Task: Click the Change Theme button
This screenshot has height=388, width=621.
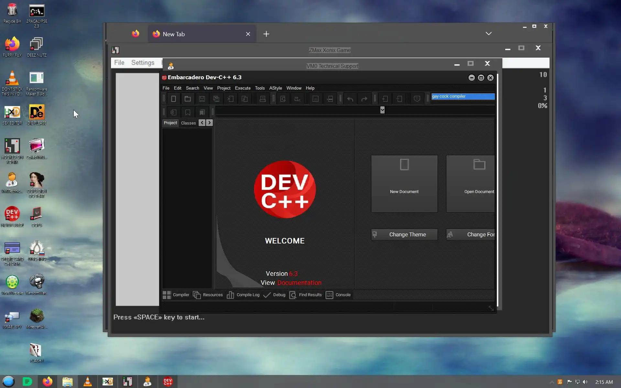Action: coord(404,234)
